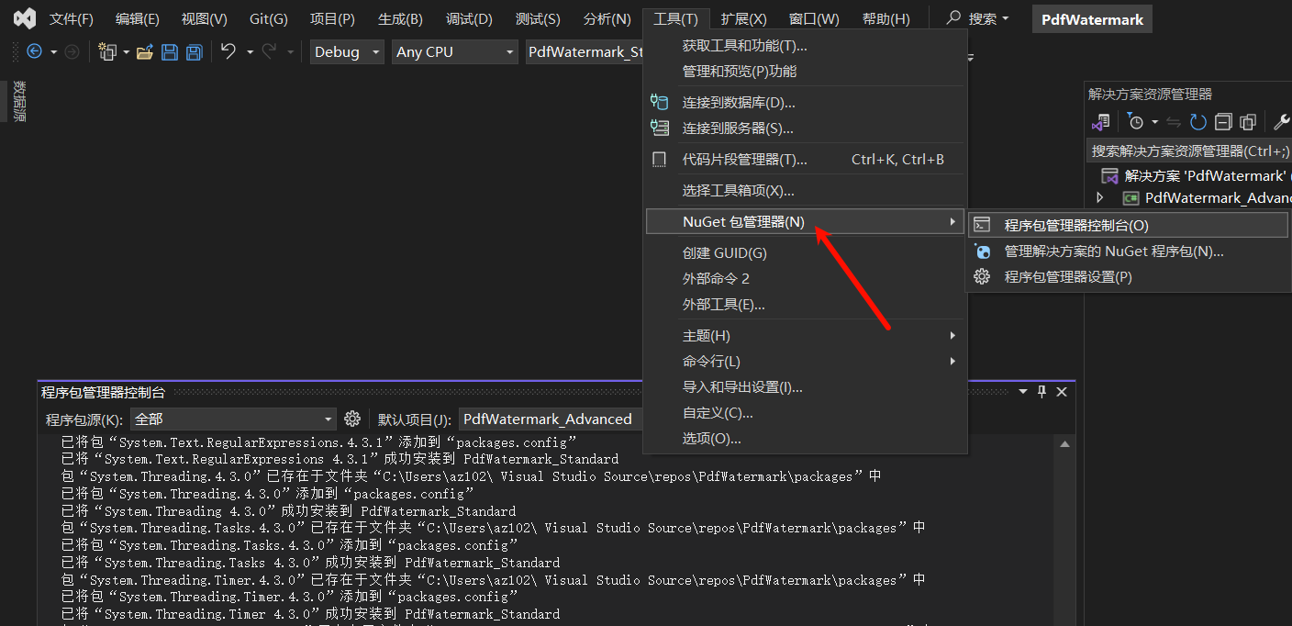Click the save all files icon

[195, 52]
